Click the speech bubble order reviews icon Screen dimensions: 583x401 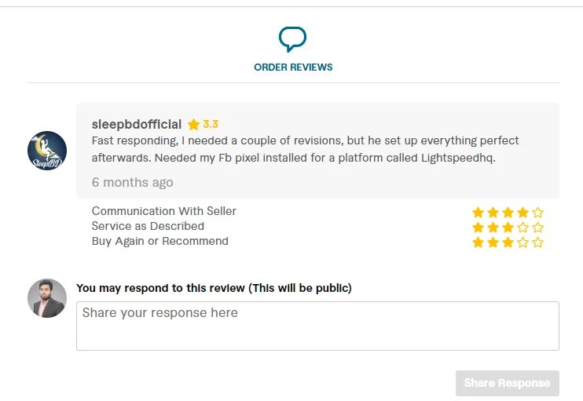pyautogui.click(x=292, y=38)
